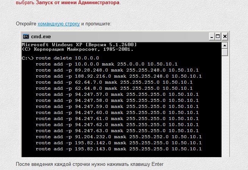Click the console vertical scrollbar thumb
The width and height of the screenshot is (248, 170).
pos(225,52)
